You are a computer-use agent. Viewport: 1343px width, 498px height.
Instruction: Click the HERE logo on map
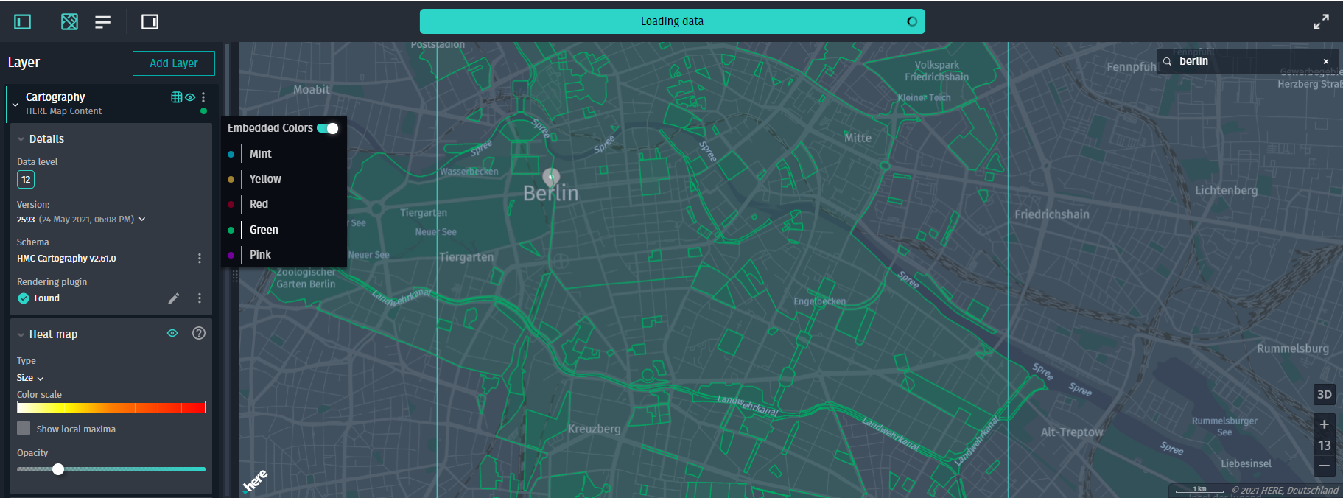(255, 481)
